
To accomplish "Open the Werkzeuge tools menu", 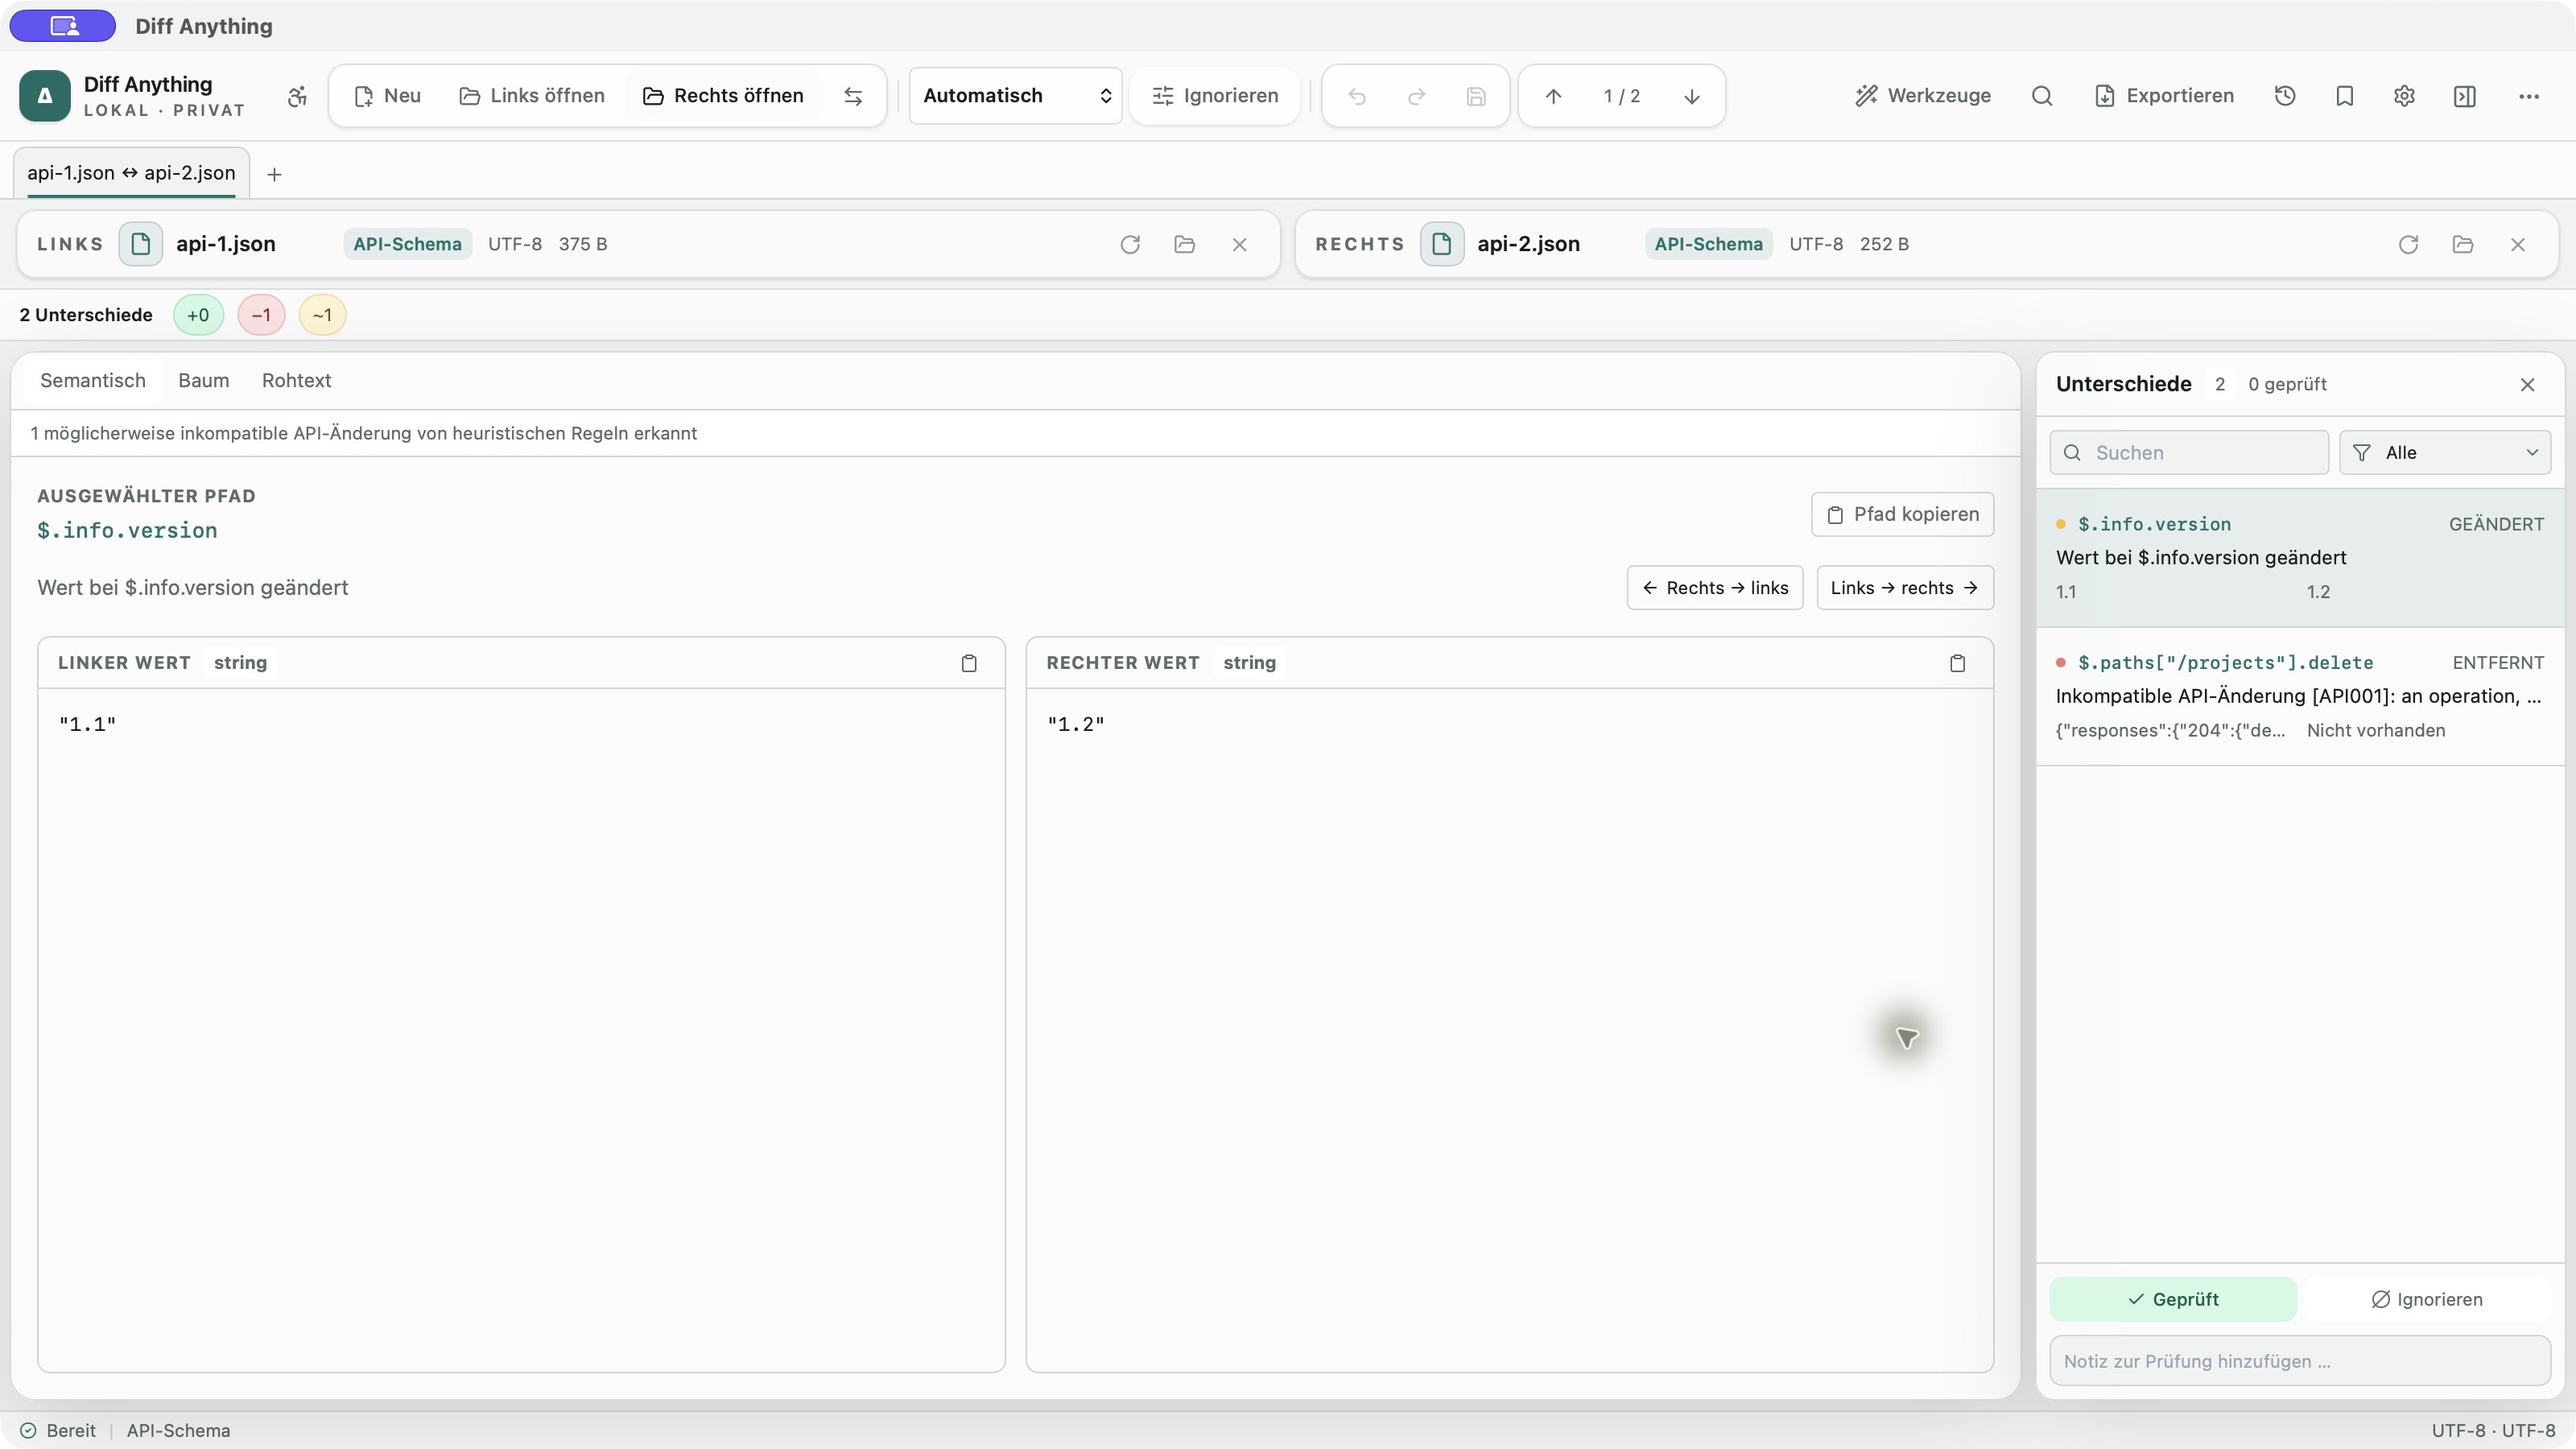I will point(1923,96).
